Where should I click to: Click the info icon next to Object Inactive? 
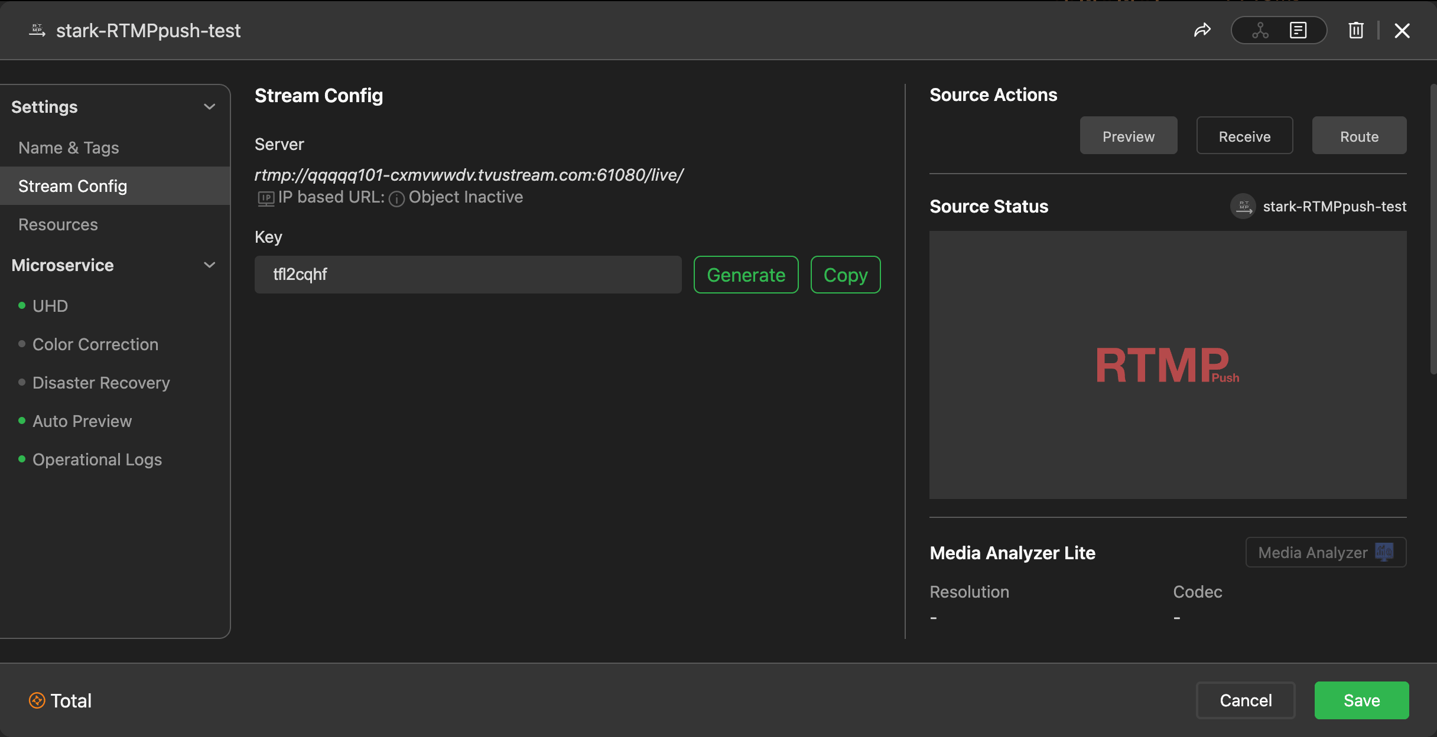396,199
